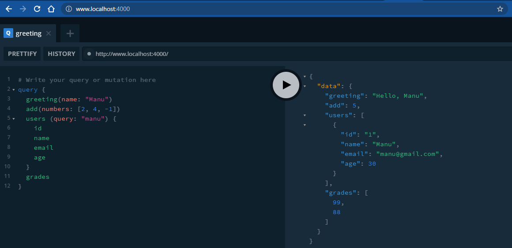Click the 'numbers' argument name in editor

pyautogui.click(x=55, y=109)
